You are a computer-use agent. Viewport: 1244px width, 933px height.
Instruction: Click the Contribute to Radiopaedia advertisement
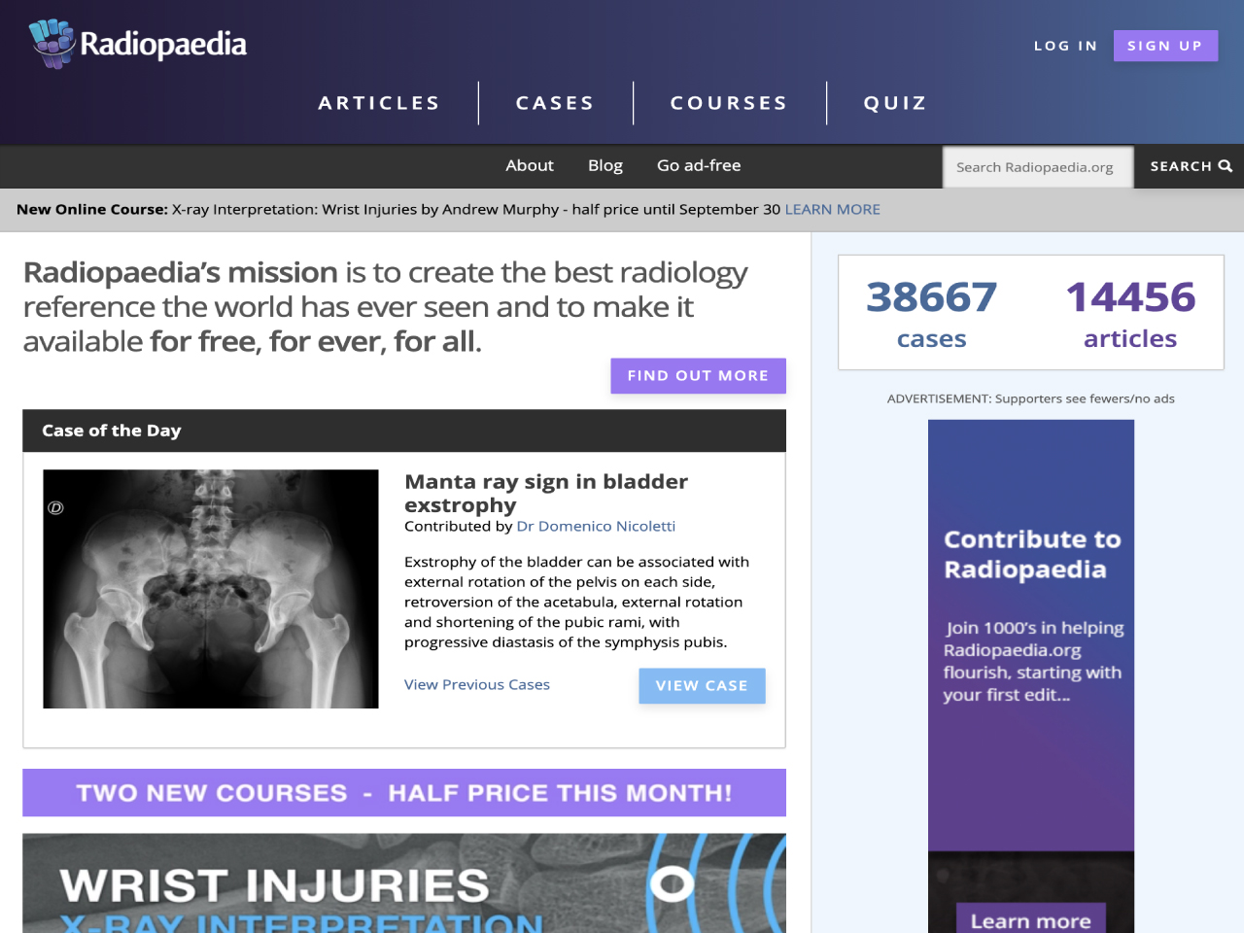pos(1031,676)
